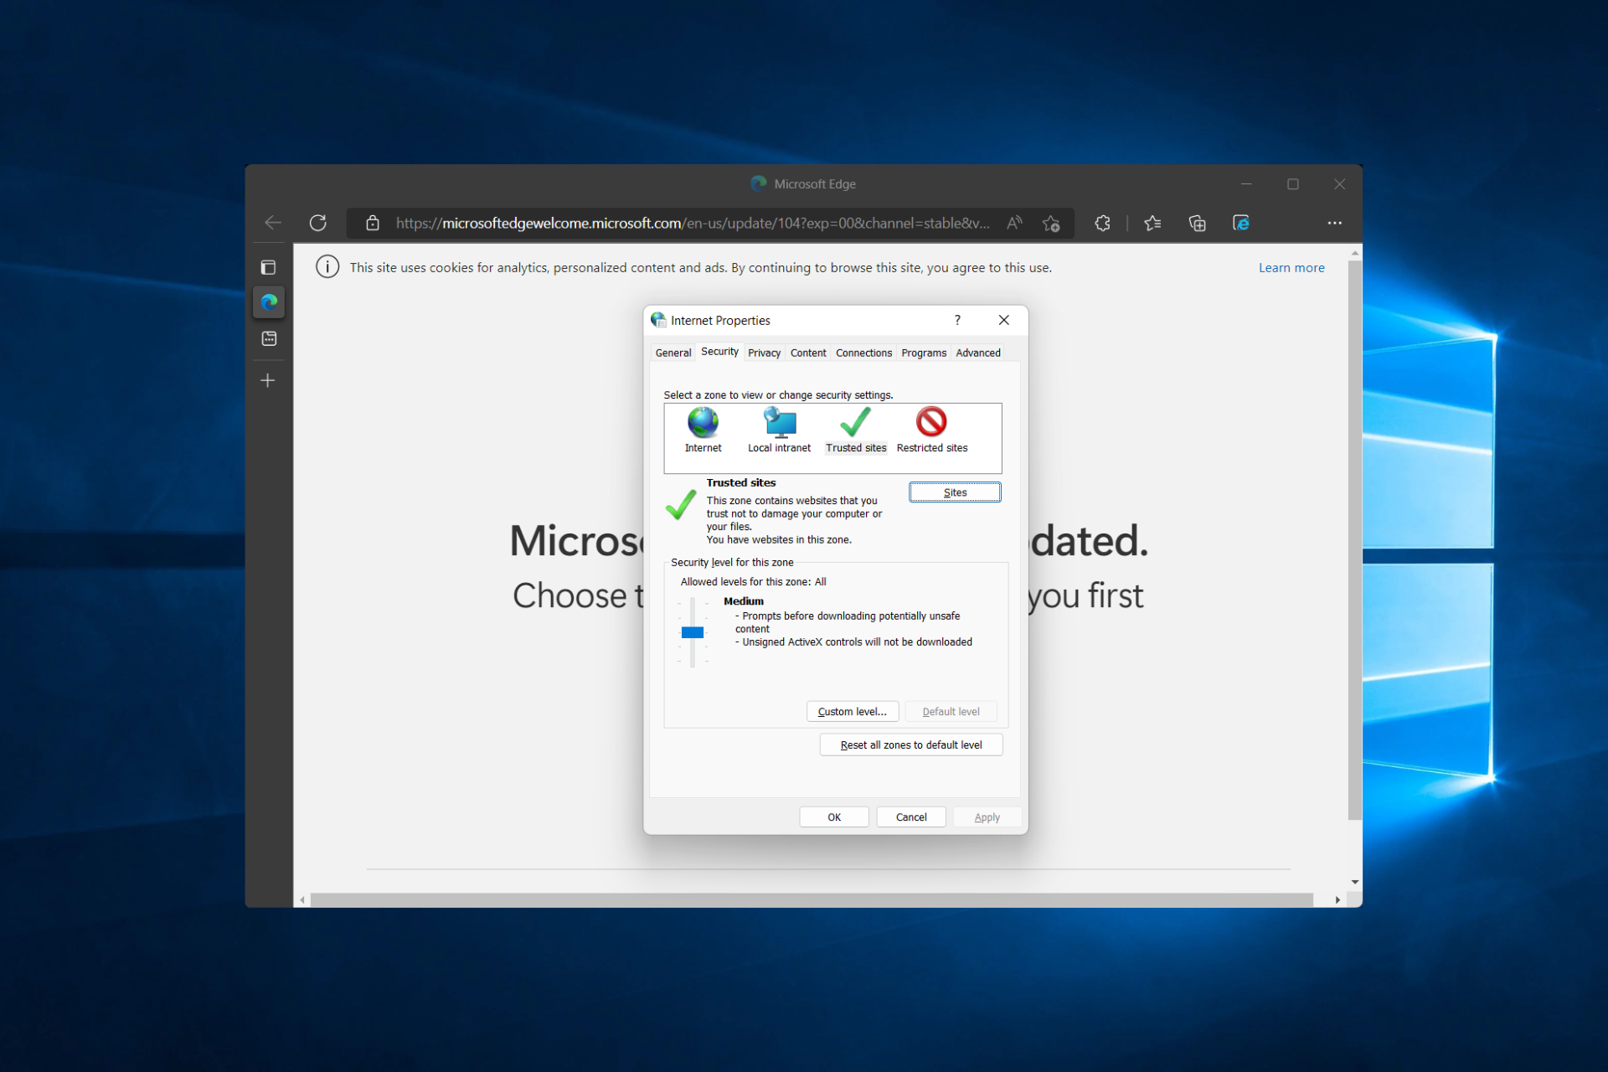Add page to favorites star icon
The height and width of the screenshot is (1072, 1608).
point(1051,223)
